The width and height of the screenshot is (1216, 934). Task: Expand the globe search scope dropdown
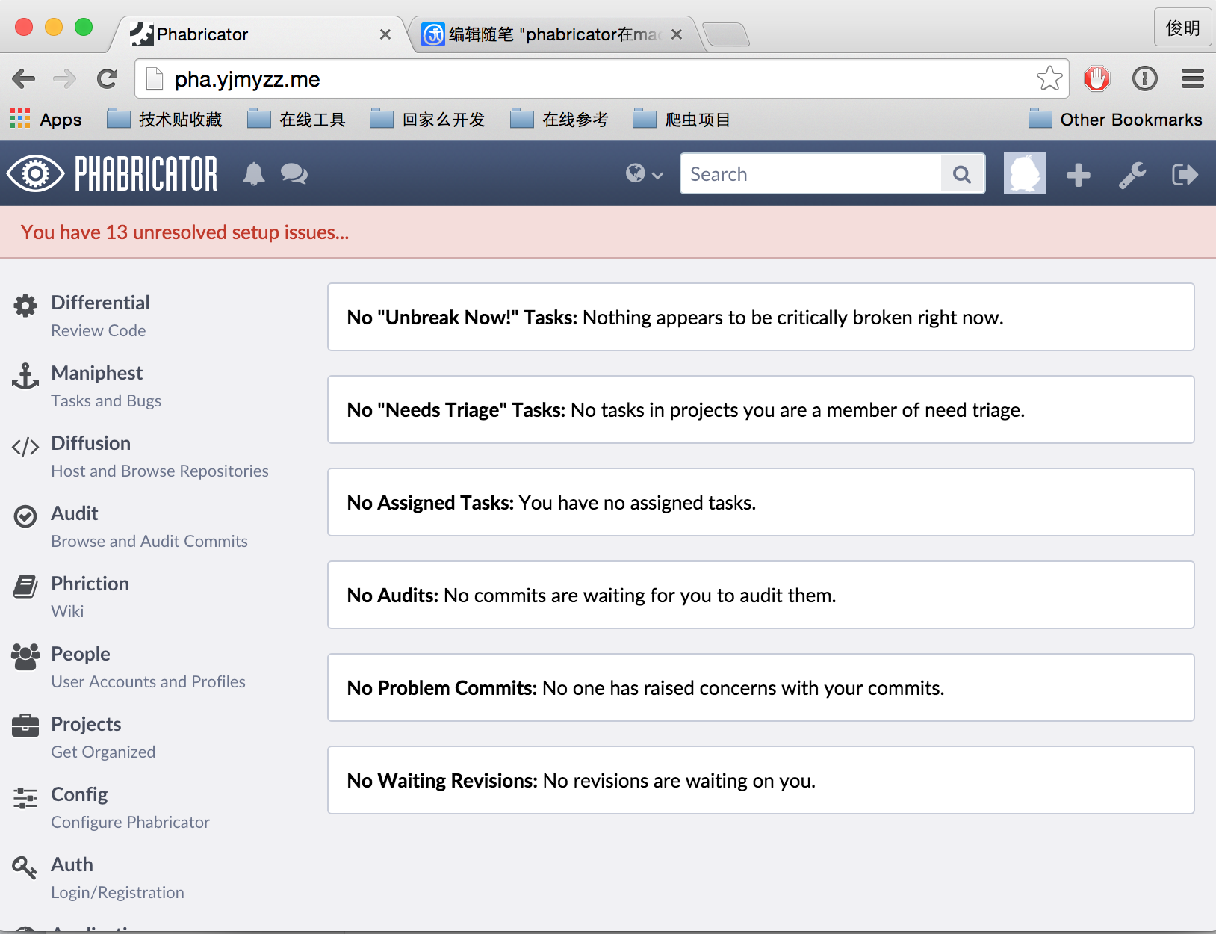point(645,174)
